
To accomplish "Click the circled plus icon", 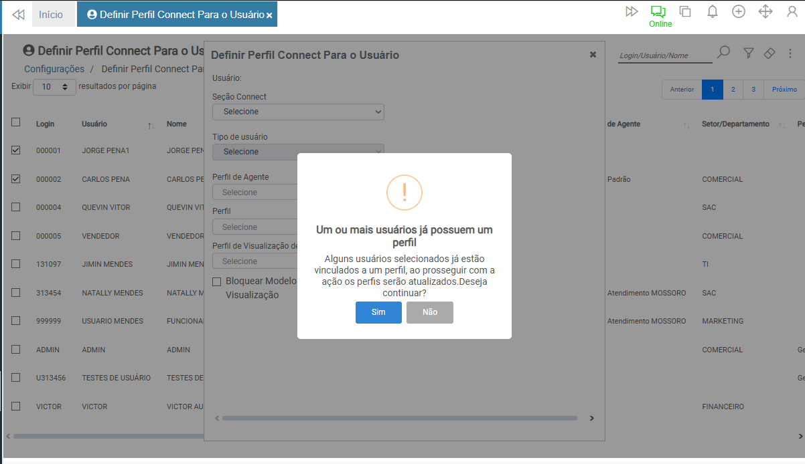I will pyautogui.click(x=739, y=11).
